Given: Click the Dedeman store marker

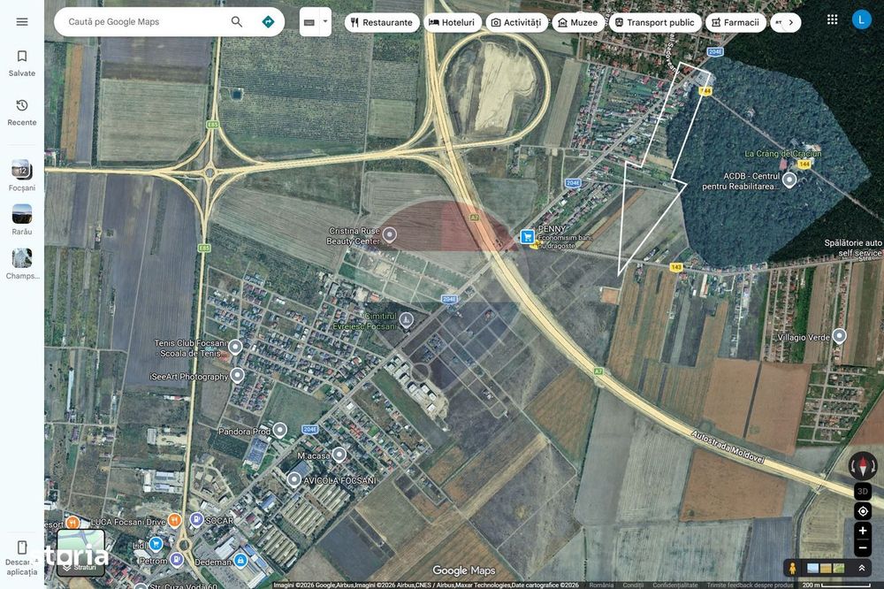Looking at the screenshot, I should 240,560.
